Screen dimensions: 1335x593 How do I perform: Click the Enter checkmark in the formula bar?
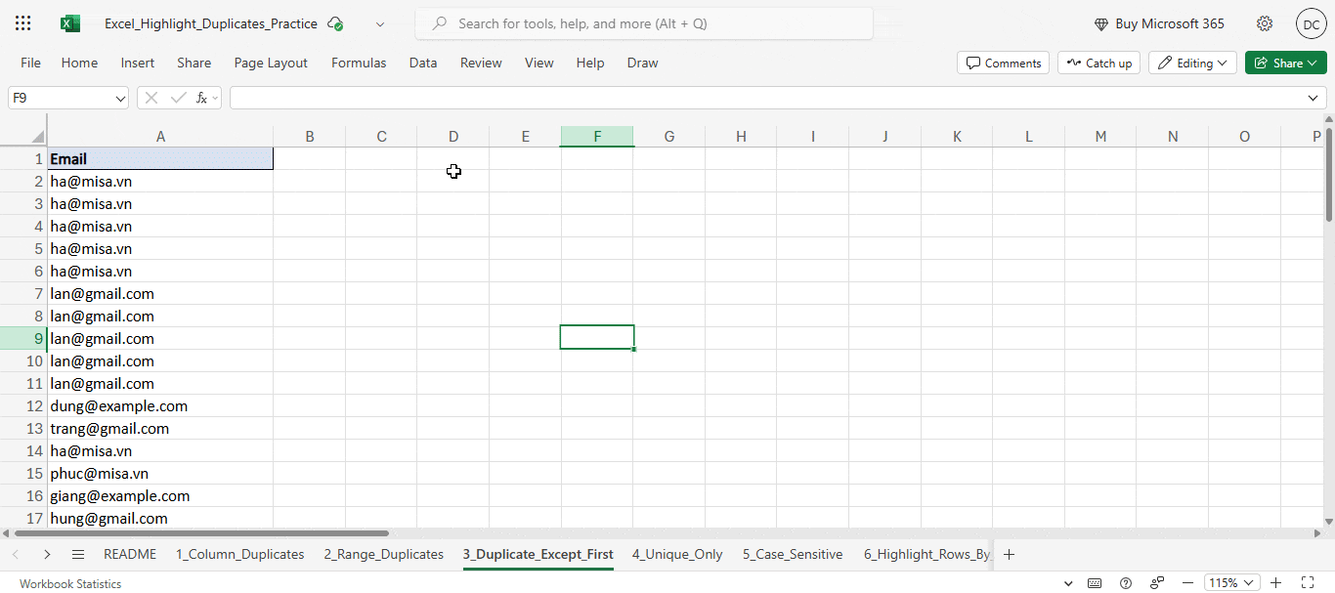pyautogui.click(x=178, y=98)
